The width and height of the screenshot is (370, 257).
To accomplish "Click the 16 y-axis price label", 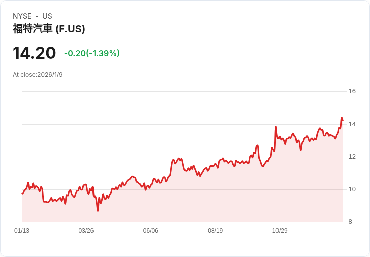I will click(352, 91).
